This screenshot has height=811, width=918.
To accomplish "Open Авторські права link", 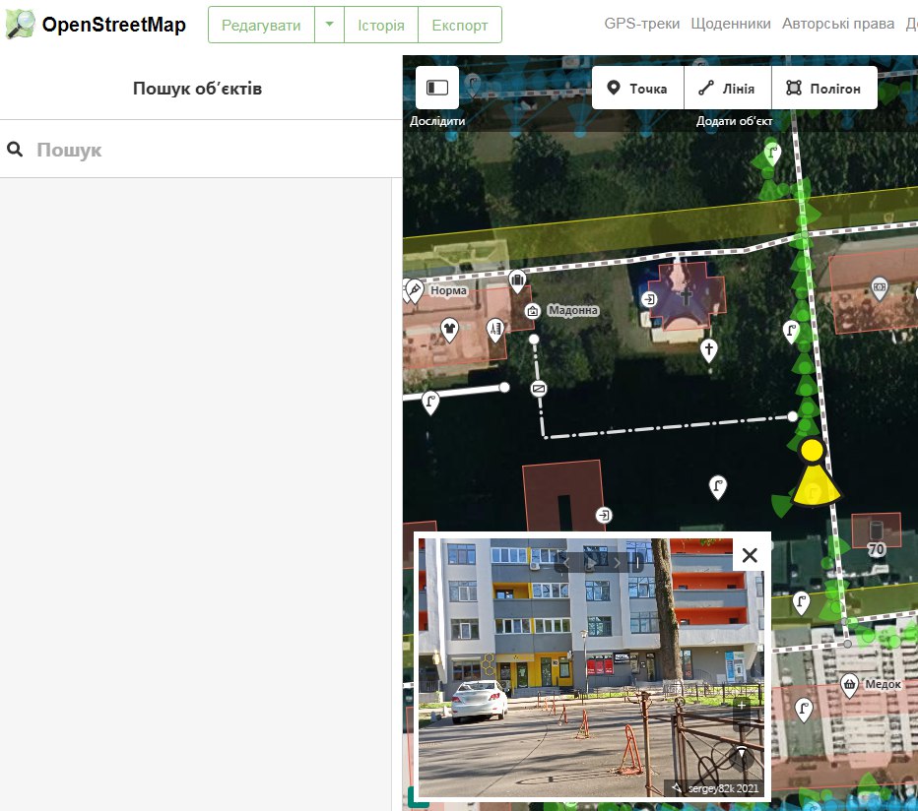I will coord(838,24).
